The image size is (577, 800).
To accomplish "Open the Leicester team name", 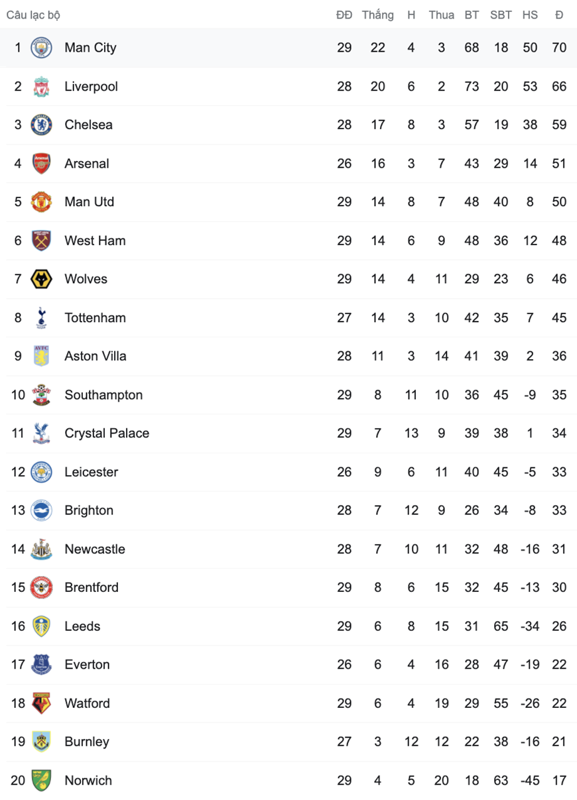I will pyautogui.click(x=92, y=472).
